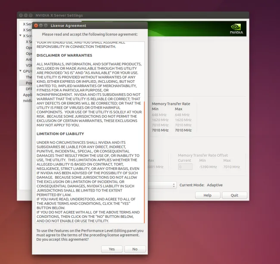
Task: Collapse the GPU tree node
Action: (19, 71)
